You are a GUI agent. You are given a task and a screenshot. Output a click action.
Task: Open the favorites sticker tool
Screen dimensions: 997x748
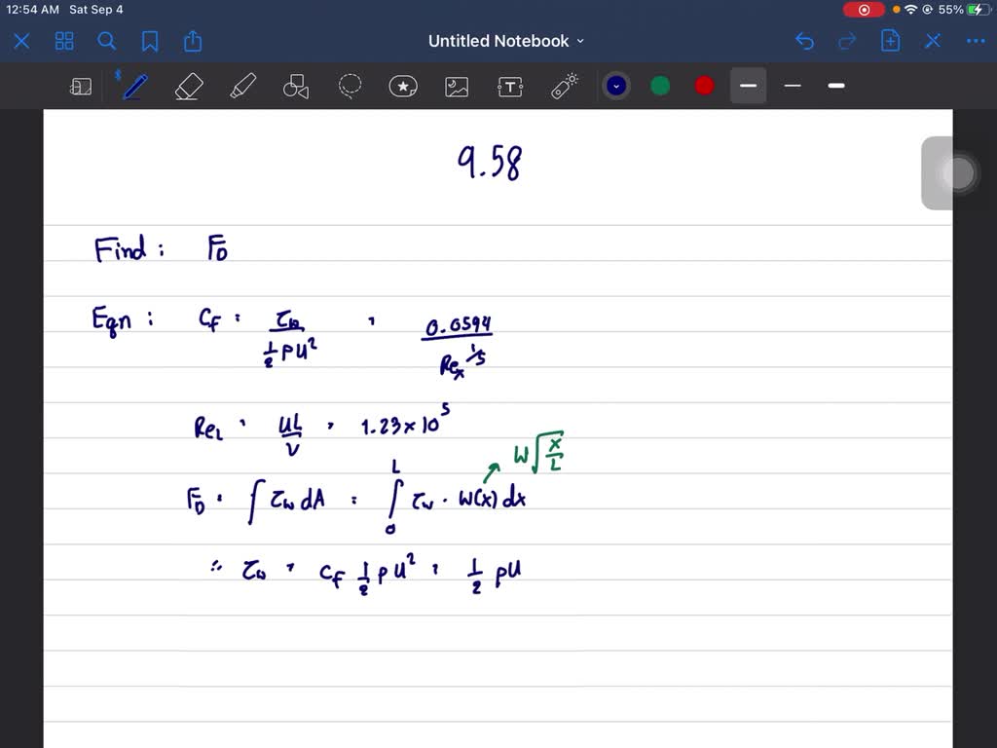[403, 86]
